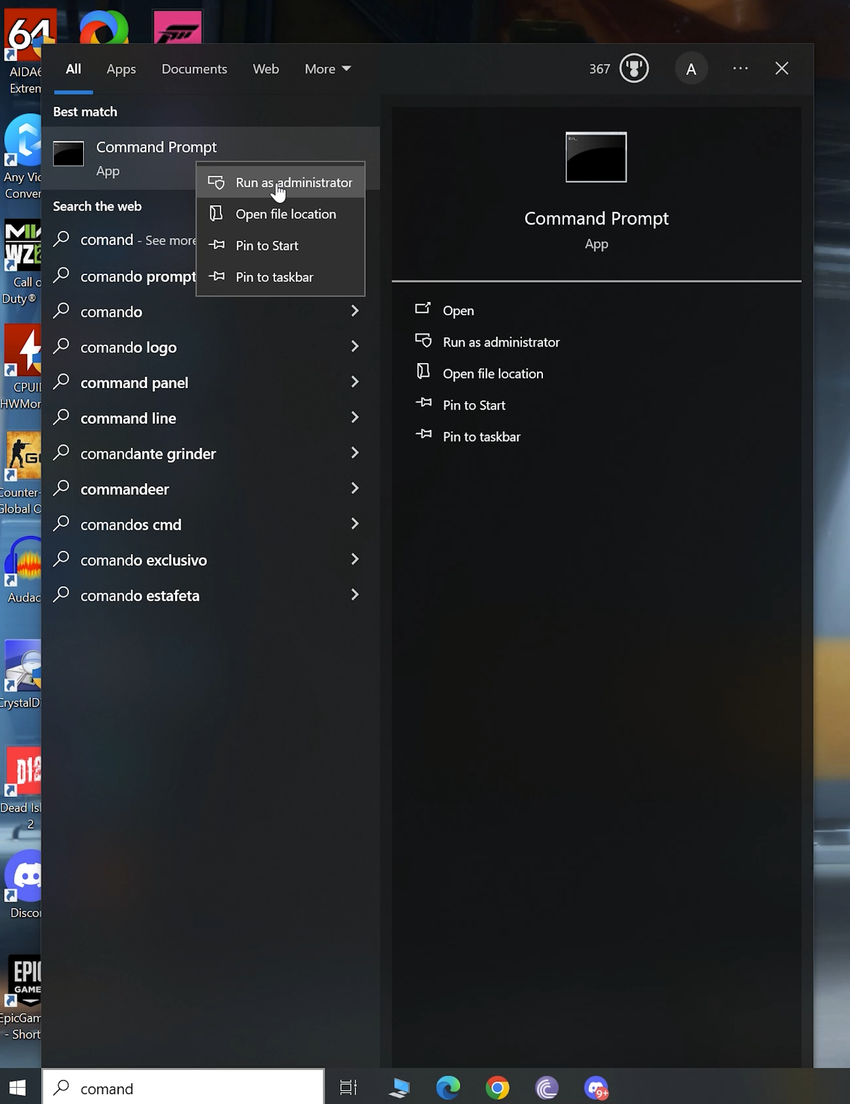Click the large Command Prompt preview icon
This screenshot has height=1104, width=850.
pos(596,157)
